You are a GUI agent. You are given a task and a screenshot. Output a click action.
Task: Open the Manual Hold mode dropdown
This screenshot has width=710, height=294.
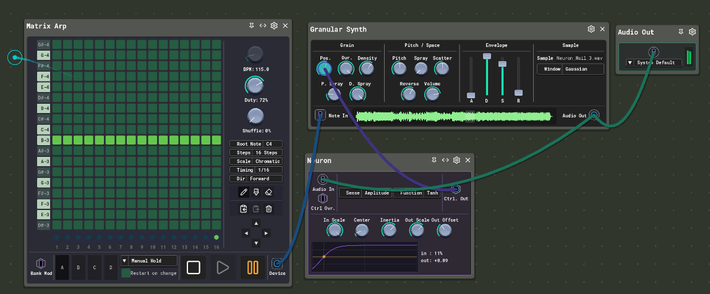pos(149,261)
